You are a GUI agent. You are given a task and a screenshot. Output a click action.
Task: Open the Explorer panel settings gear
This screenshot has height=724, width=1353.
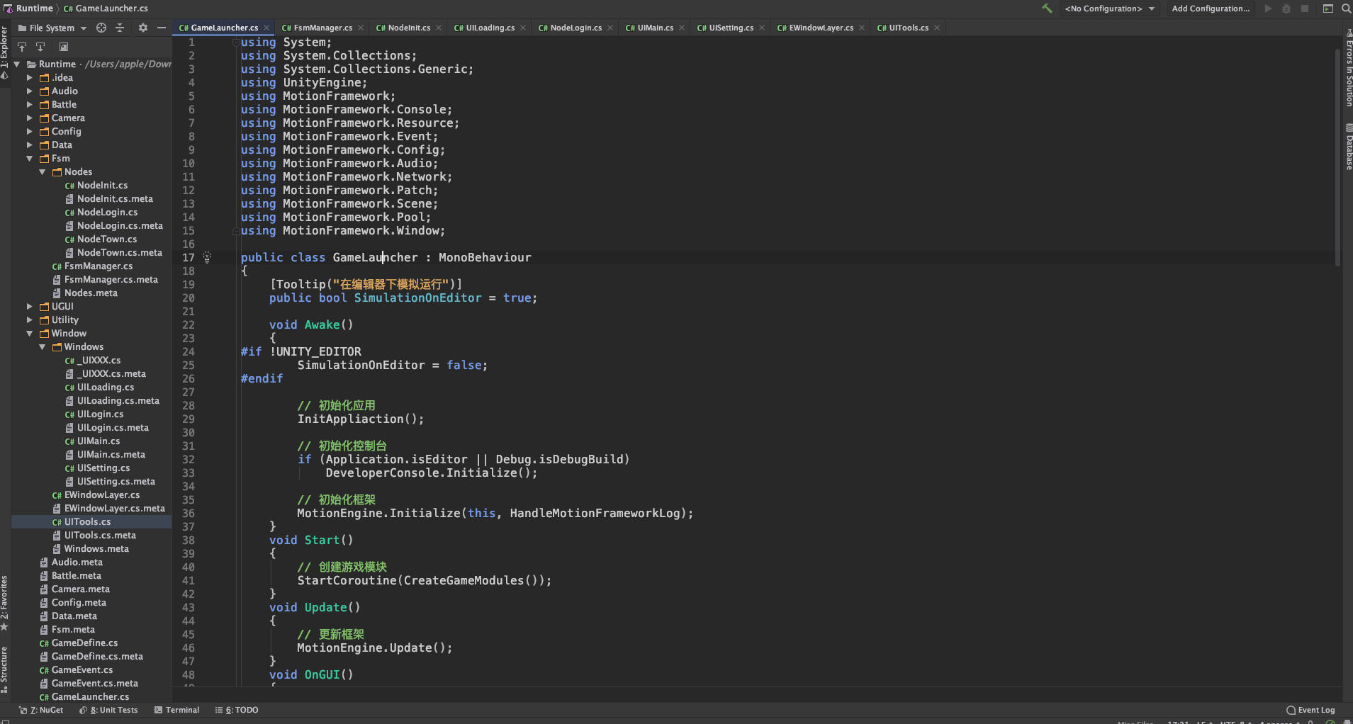pos(143,28)
